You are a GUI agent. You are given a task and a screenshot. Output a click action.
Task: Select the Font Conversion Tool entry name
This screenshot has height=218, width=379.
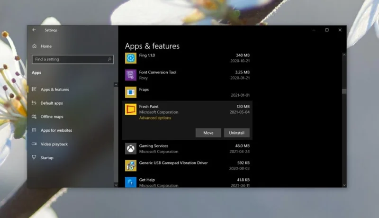[158, 72]
